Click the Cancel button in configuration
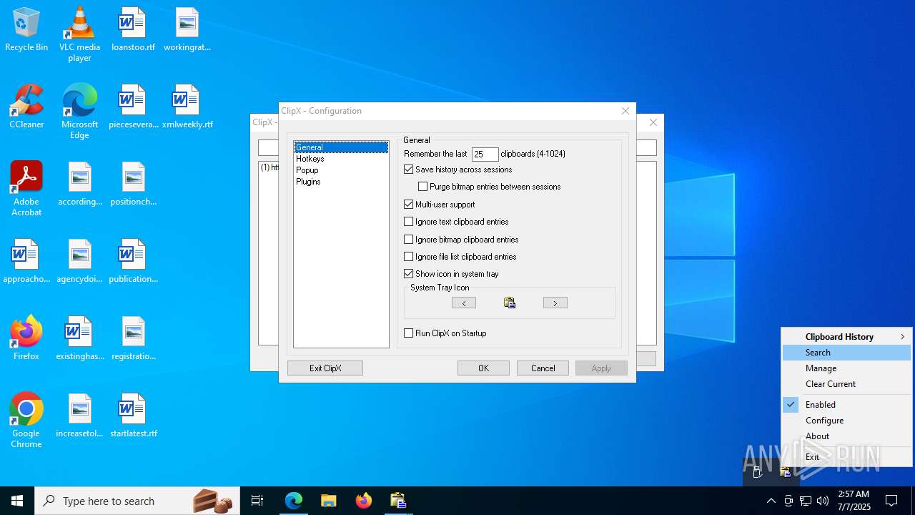This screenshot has width=915, height=515. pos(543,368)
